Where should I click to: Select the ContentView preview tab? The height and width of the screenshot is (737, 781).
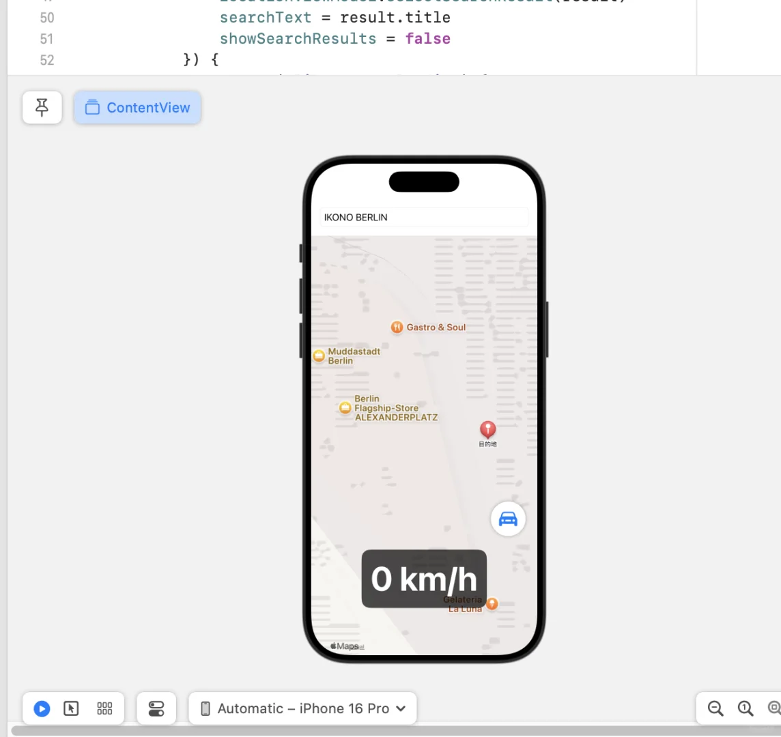[137, 107]
